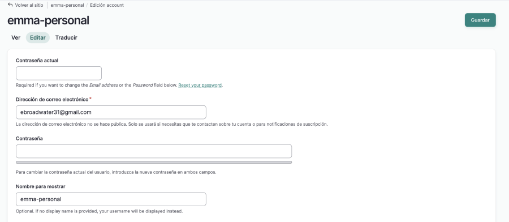This screenshot has height=222, width=509.
Task: Click the Contraseña label above the strength bar
Action: point(29,138)
